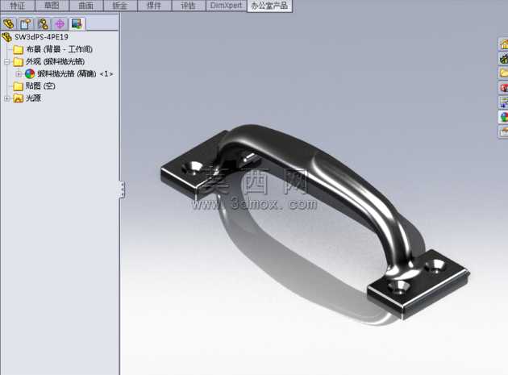Switch to the 钣金 ribbon tab
The height and width of the screenshot is (375, 508).
pyautogui.click(x=120, y=6)
